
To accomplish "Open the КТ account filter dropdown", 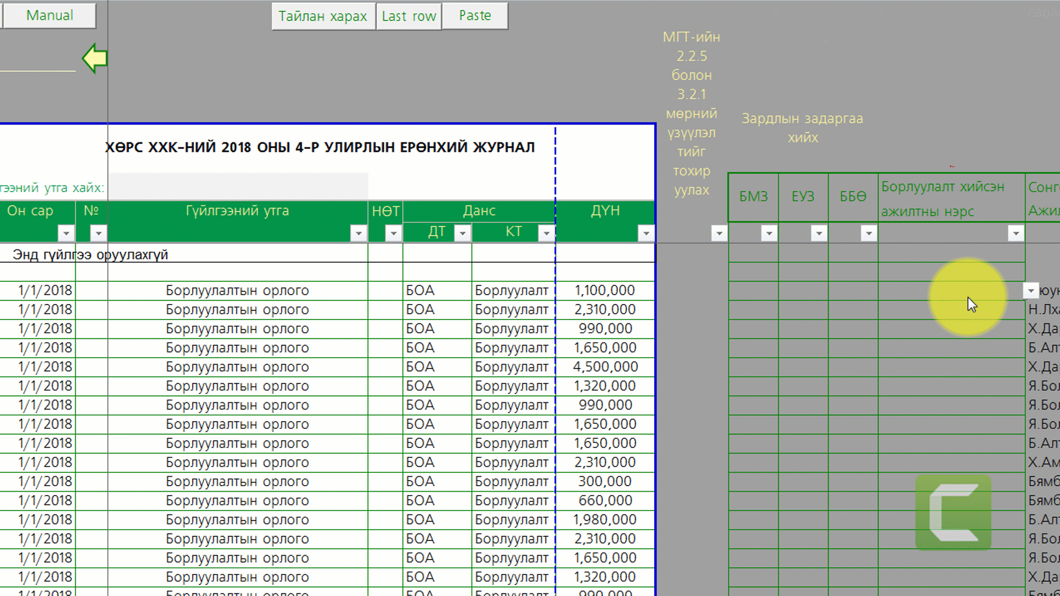I will pos(546,233).
